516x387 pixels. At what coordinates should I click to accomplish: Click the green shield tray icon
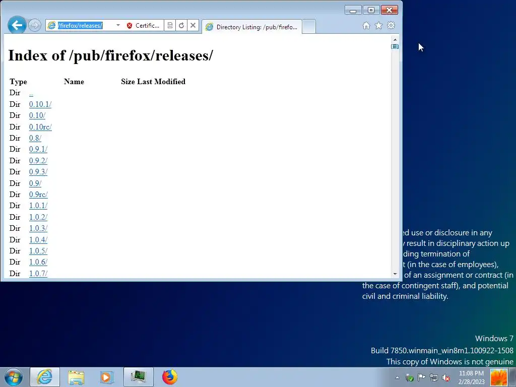point(409,378)
